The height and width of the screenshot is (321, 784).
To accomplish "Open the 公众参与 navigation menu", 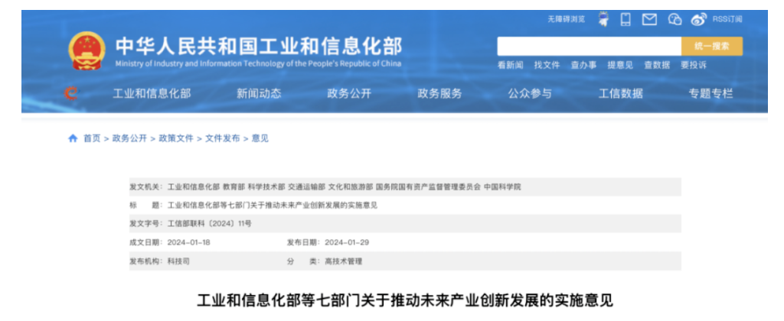I will (x=530, y=93).
